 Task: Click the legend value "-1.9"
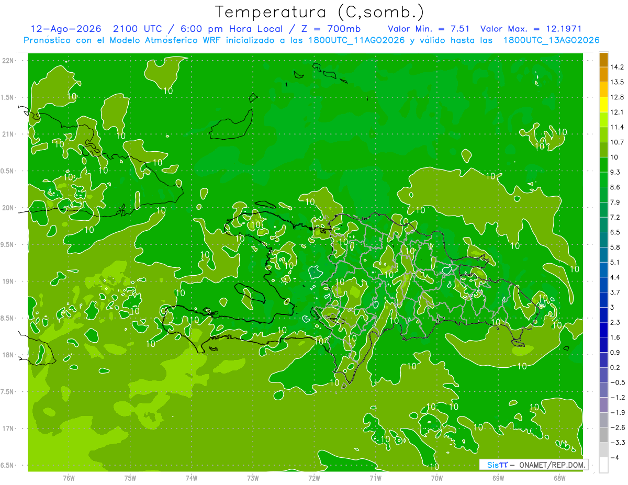click(x=618, y=413)
